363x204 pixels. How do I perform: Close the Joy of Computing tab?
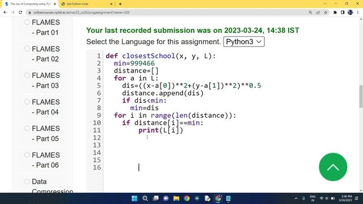[x=55, y=4]
